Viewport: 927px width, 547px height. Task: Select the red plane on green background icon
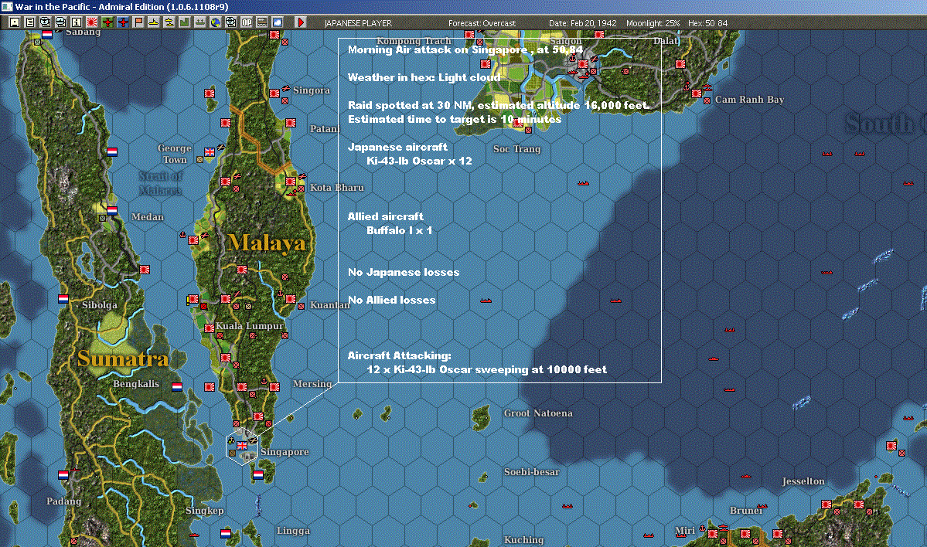click(x=107, y=22)
